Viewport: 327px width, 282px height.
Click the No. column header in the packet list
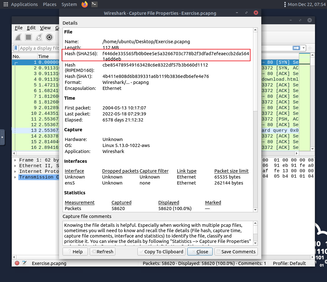[25, 56]
